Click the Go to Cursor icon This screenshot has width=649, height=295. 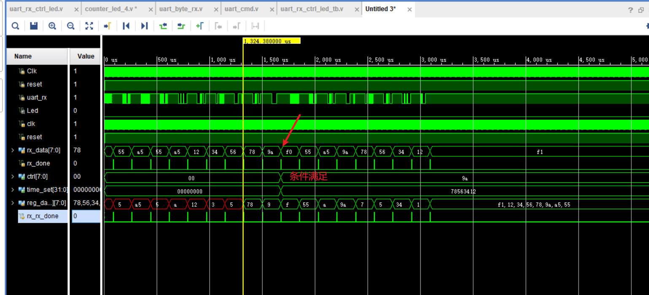tap(108, 26)
